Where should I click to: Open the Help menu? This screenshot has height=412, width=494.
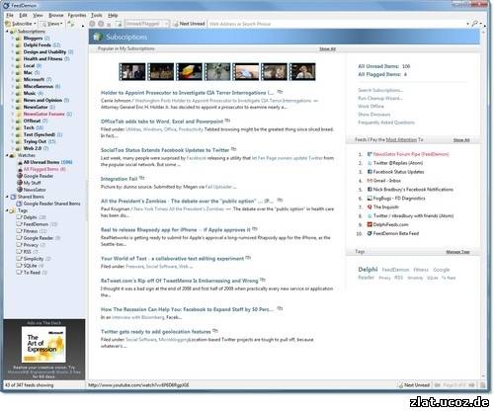113,15
